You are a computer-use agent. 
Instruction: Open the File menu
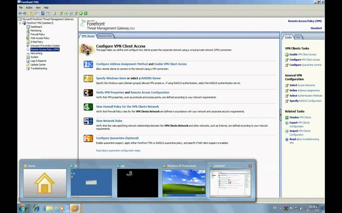[21, 8]
